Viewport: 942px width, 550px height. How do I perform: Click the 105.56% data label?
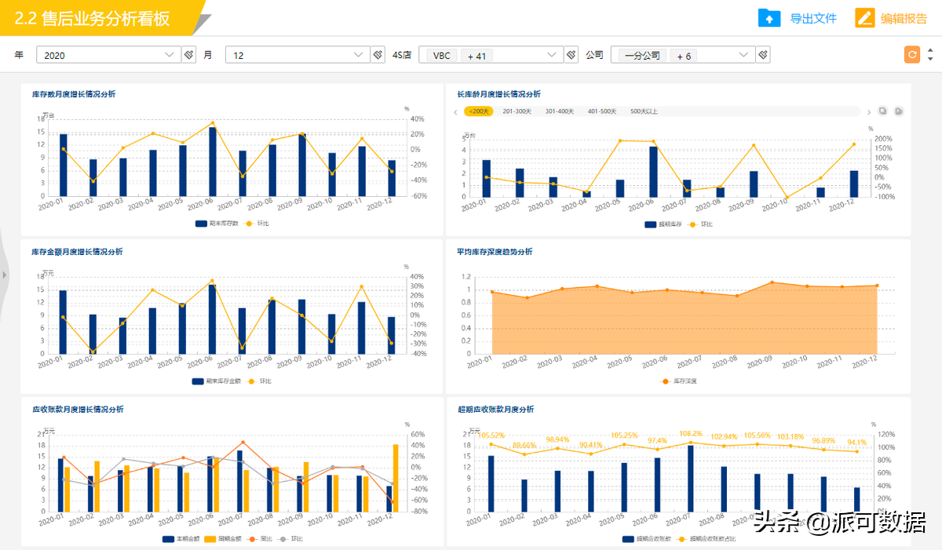[x=758, y=435]
